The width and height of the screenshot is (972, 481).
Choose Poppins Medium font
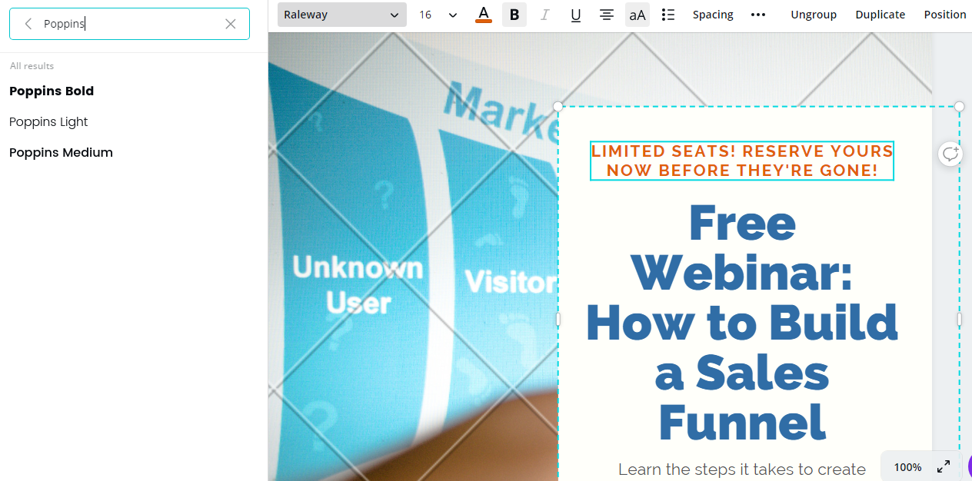pos(61,152)
